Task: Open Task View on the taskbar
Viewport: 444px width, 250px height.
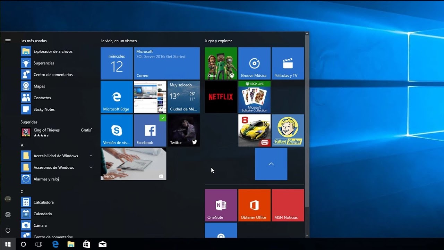Action: click(39, 244)
